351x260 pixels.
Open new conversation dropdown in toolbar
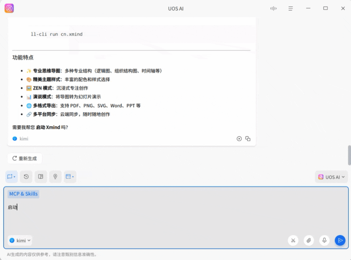point(11,177)
